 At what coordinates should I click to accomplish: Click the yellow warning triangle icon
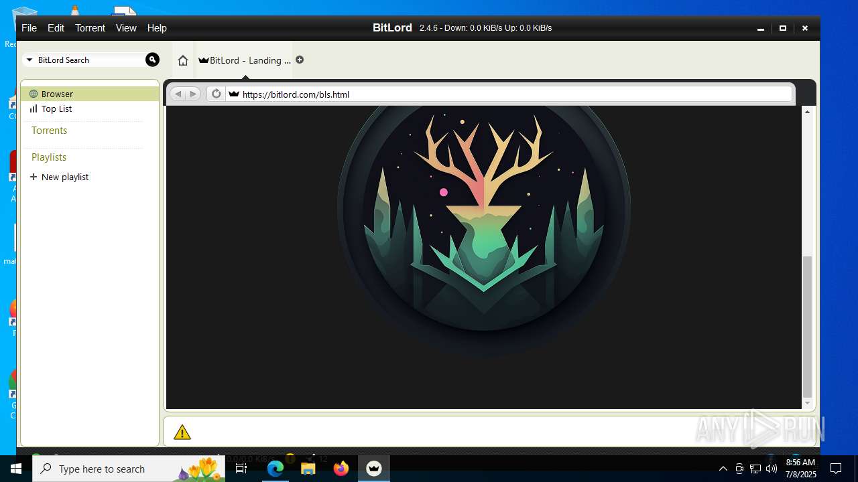tap(182, 432)
